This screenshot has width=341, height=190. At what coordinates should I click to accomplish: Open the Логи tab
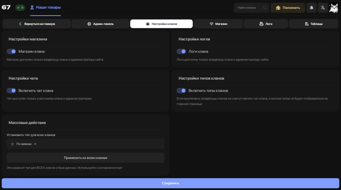click(x=266, y=24)
